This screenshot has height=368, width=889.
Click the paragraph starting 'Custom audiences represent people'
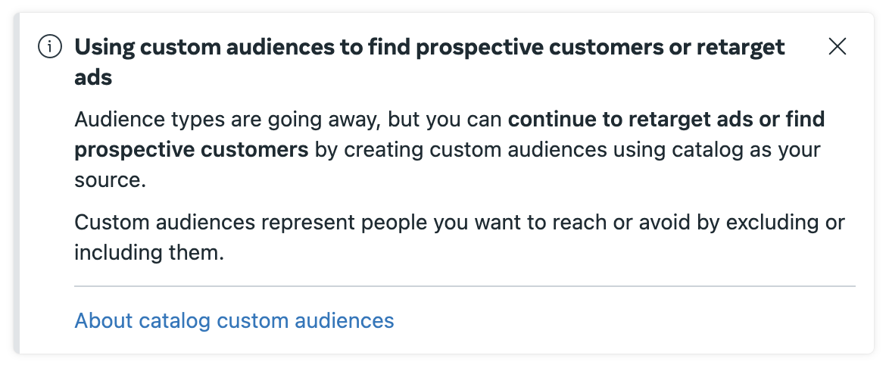pos(459,237)
